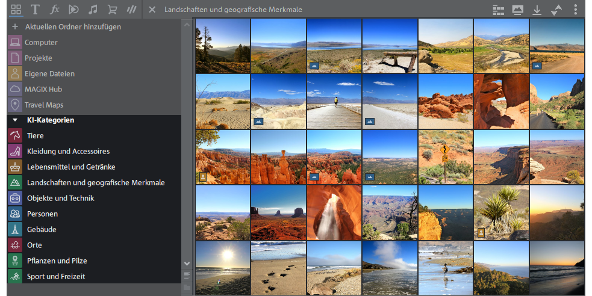Toggle large thumbnail preview view
Screen dimensions: 592x296
(x=517, y=10)
